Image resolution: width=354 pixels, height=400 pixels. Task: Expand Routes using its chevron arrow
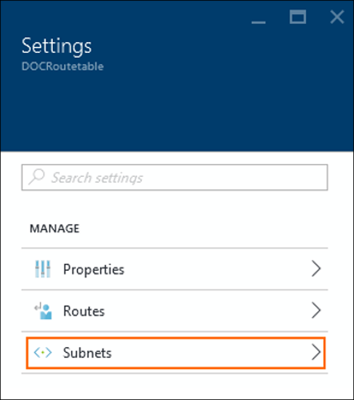pyautogui.click(x=316, y=310)
